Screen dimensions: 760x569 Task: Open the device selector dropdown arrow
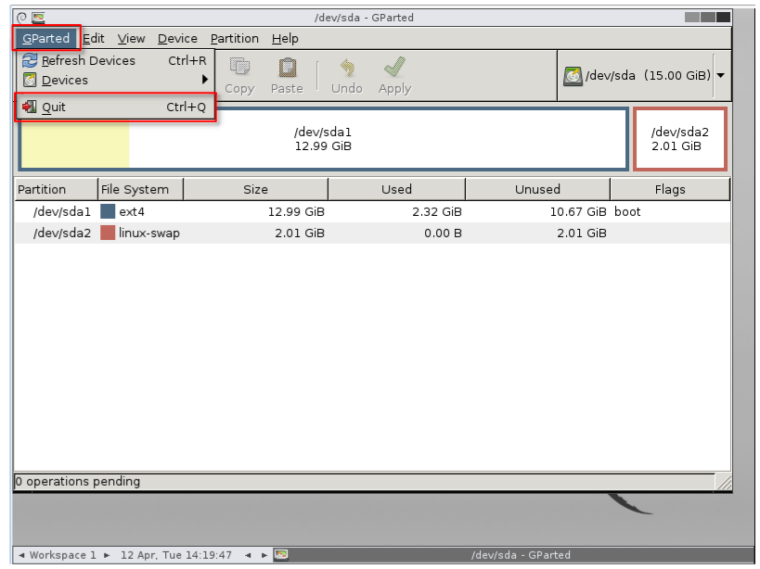(x=721, y=75)
